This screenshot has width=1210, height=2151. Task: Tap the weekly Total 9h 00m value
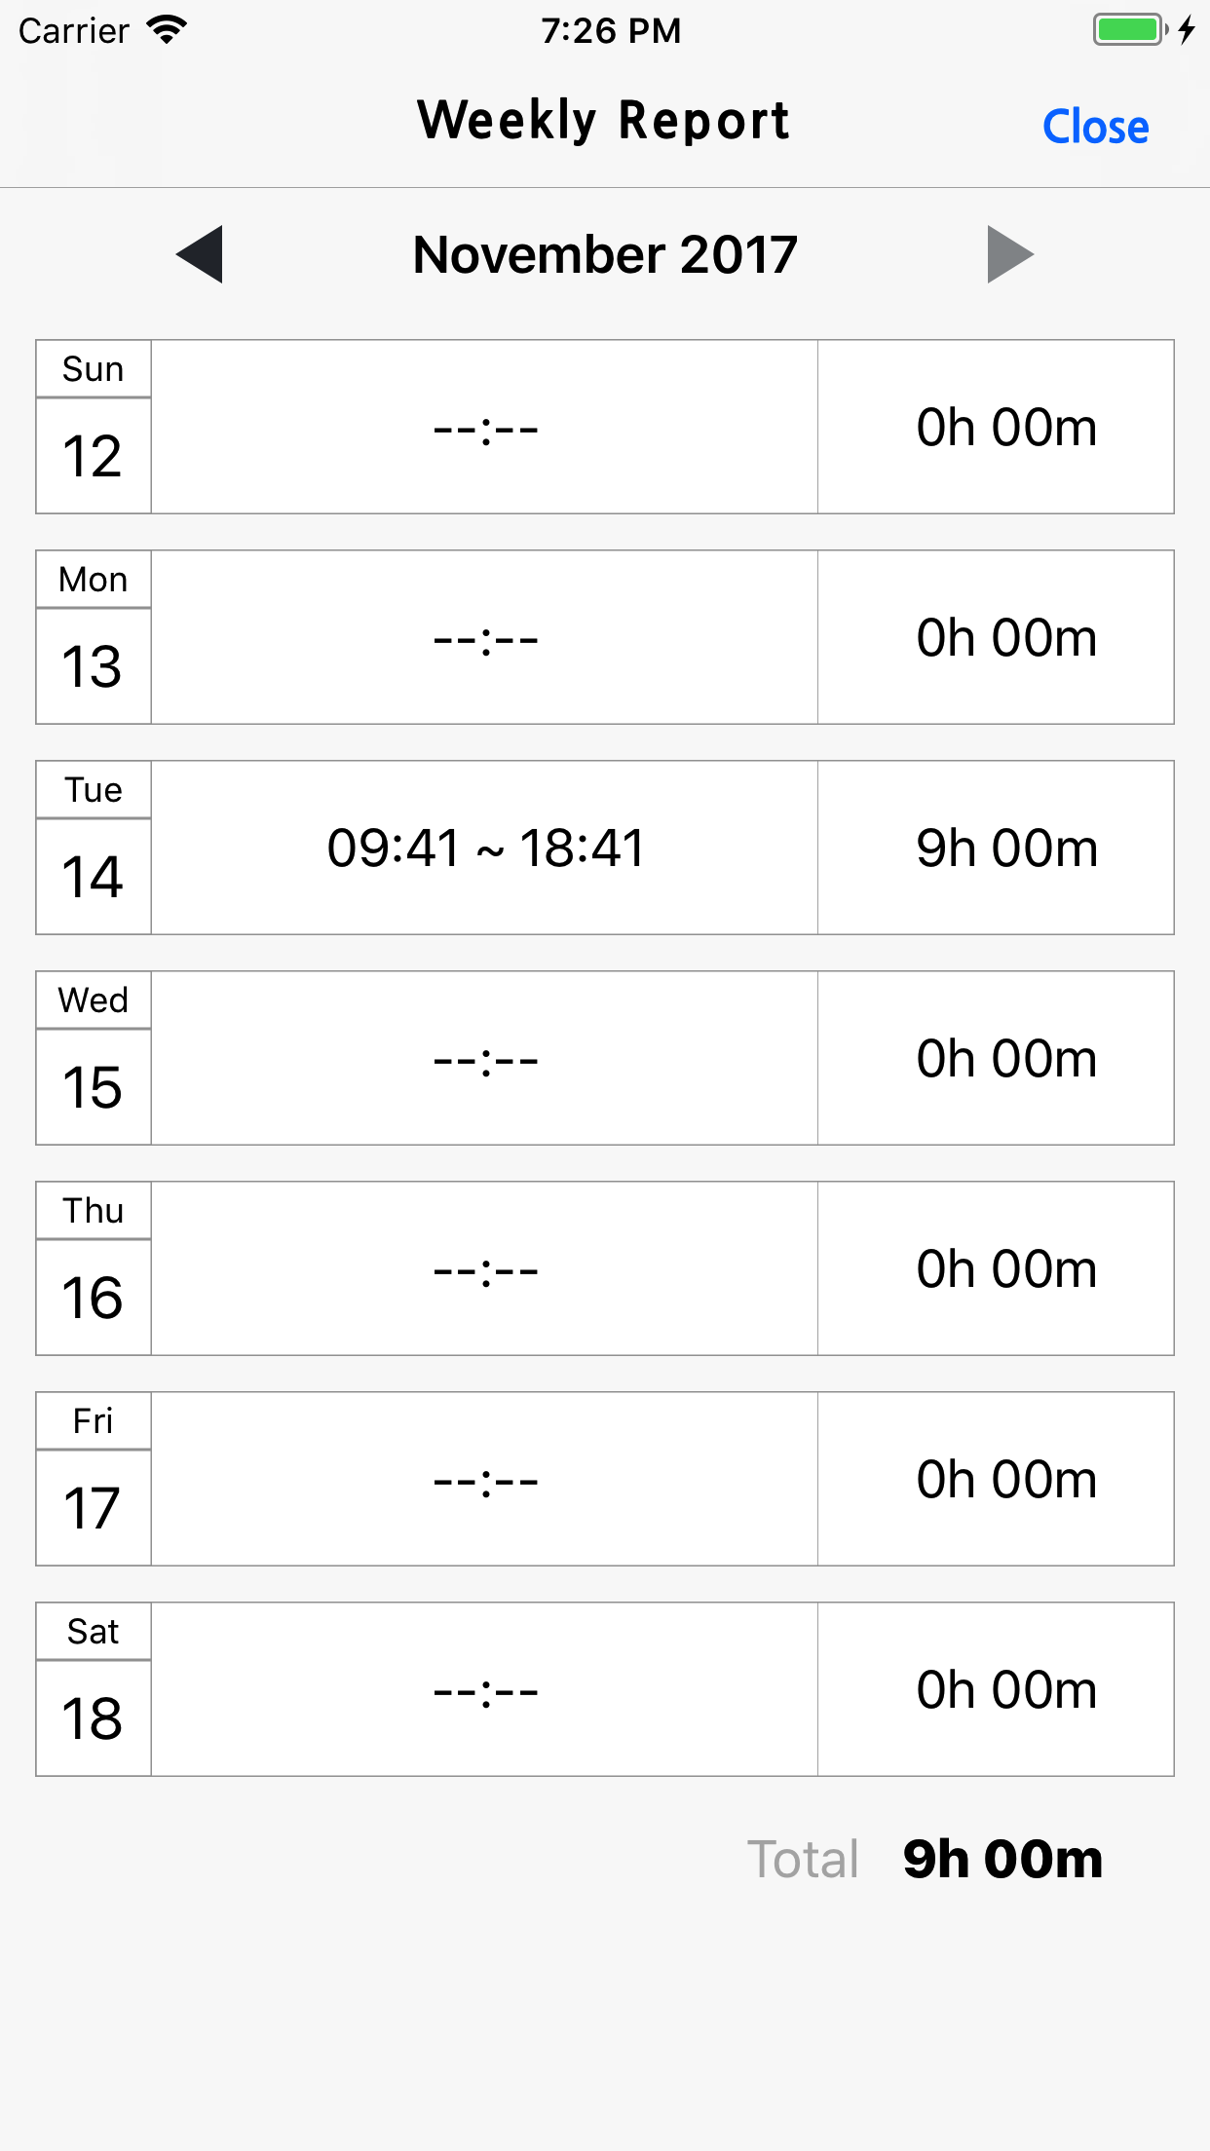coord(1002,1859)
